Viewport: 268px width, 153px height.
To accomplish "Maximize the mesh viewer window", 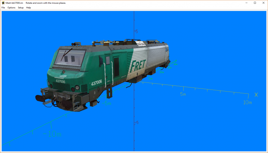I will pyautogui.click(x=255, y=3).
